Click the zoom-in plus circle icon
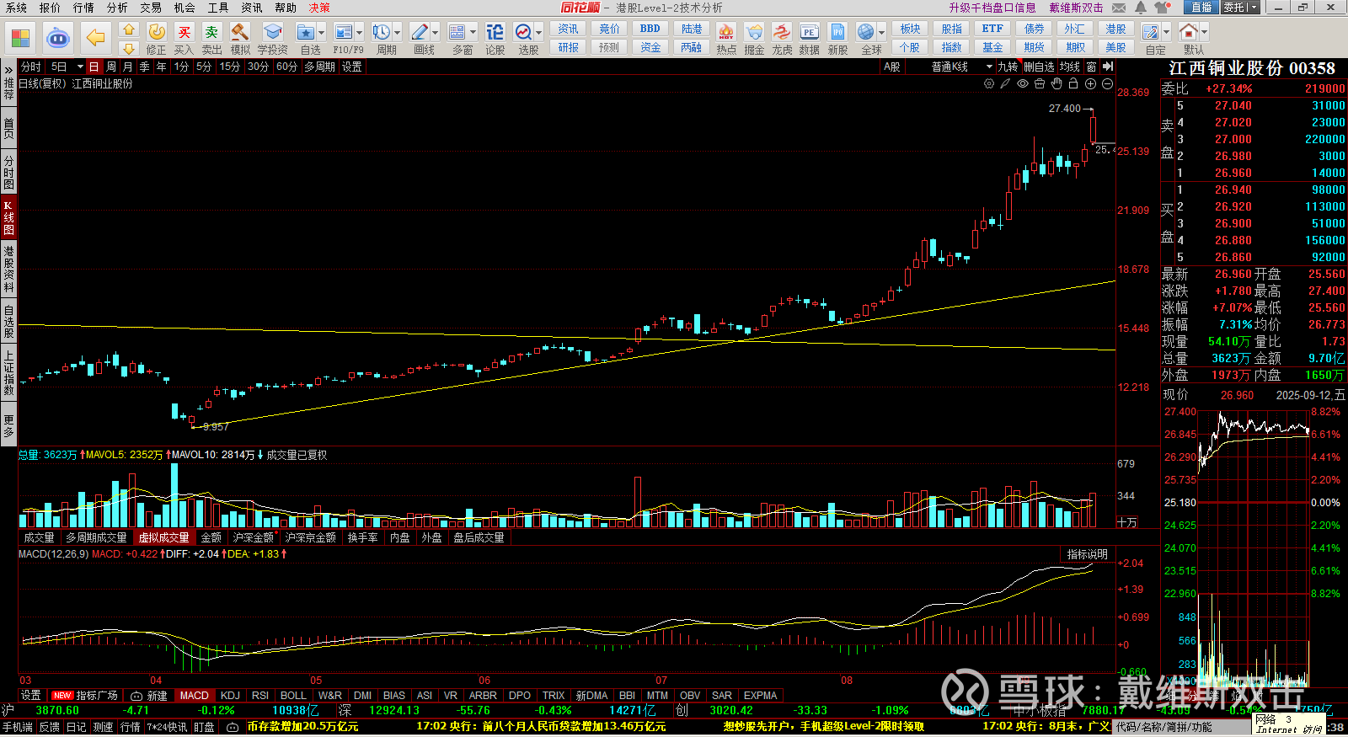This screenshot has width=1348, height=737. tap(1090, 83)
